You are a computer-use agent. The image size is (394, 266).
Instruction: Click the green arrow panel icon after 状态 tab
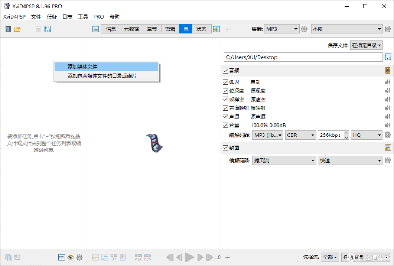[216, 29]
